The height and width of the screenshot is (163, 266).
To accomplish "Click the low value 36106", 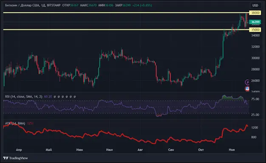I will point(109,5).
